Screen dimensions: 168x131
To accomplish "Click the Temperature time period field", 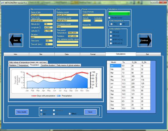I will coord(73,33).
